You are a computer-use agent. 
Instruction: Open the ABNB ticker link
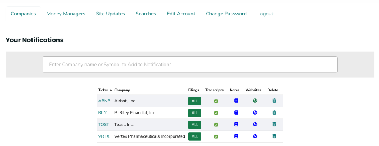click(x=104, y=101)
